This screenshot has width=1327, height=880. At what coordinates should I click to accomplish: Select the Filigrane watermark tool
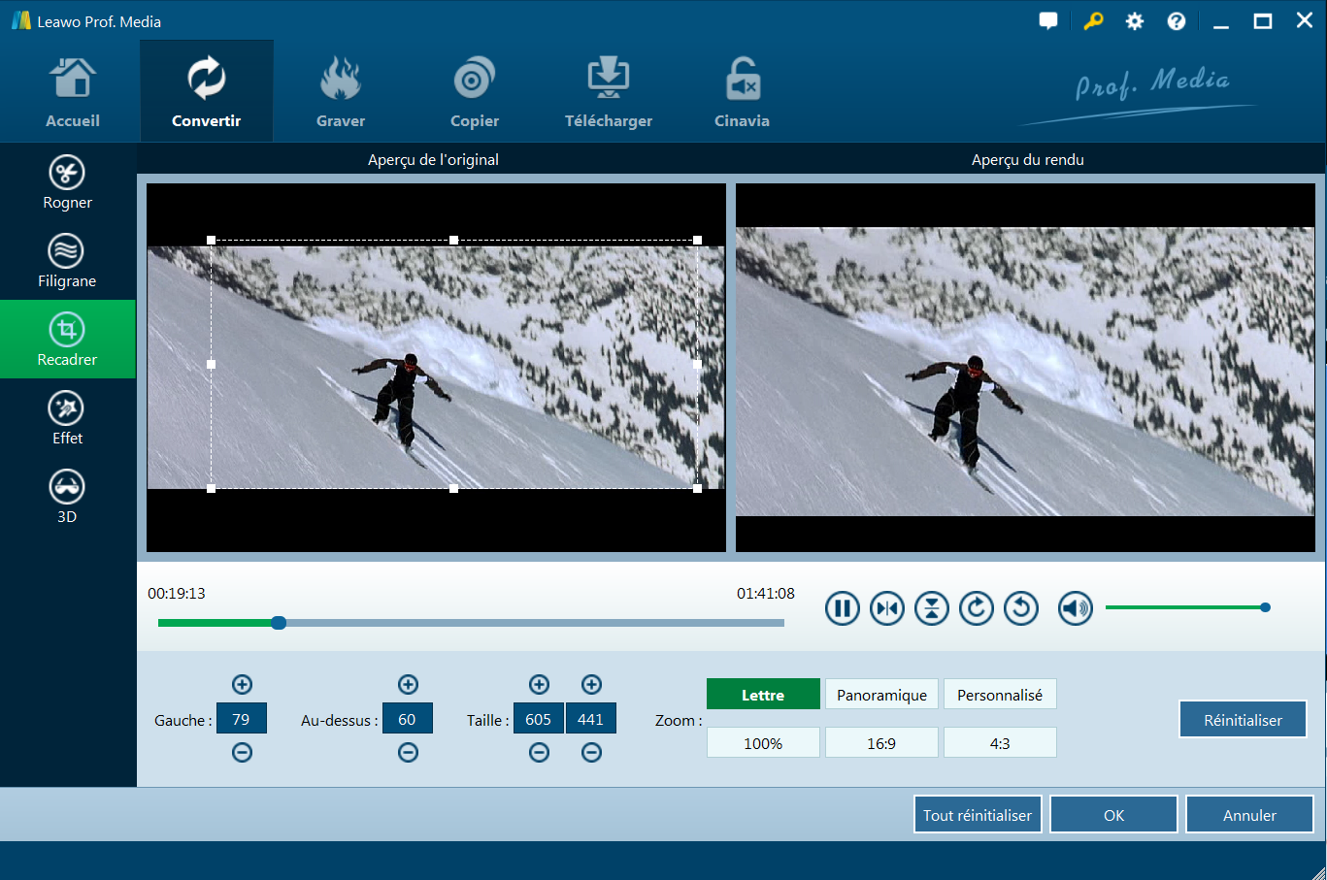(67, 261)
